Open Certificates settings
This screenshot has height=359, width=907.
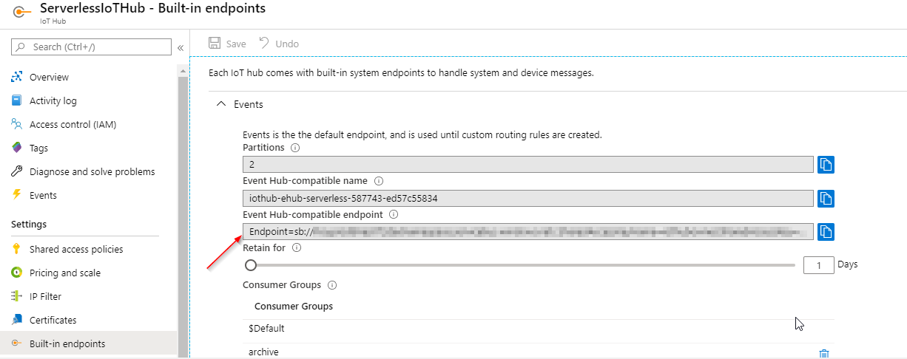point(53,320)
